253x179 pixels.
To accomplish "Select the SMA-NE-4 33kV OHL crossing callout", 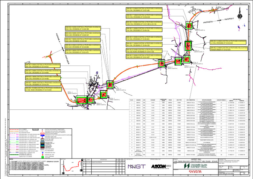I will pos(43,65).
